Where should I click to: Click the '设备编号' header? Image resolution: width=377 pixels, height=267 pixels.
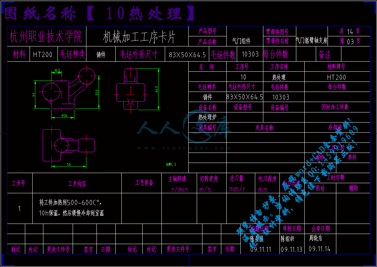[x=279, y=107]
